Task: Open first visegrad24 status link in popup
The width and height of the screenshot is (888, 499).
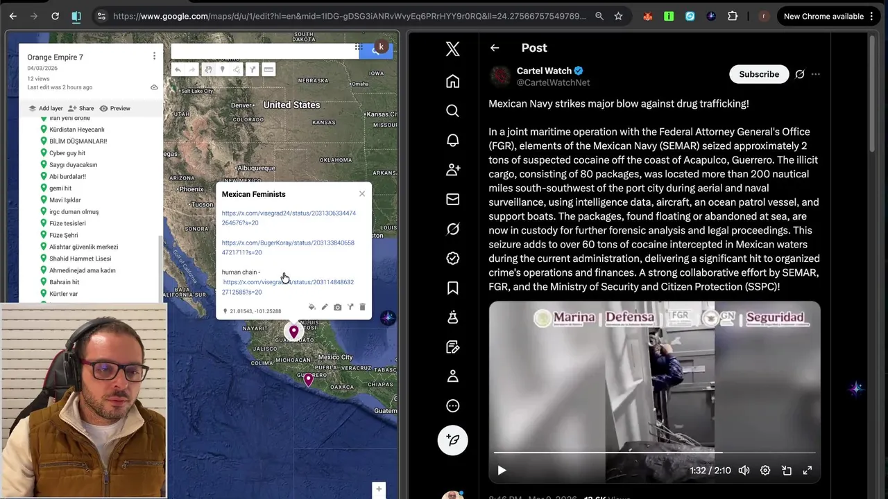Action: (x=289, y=218)
